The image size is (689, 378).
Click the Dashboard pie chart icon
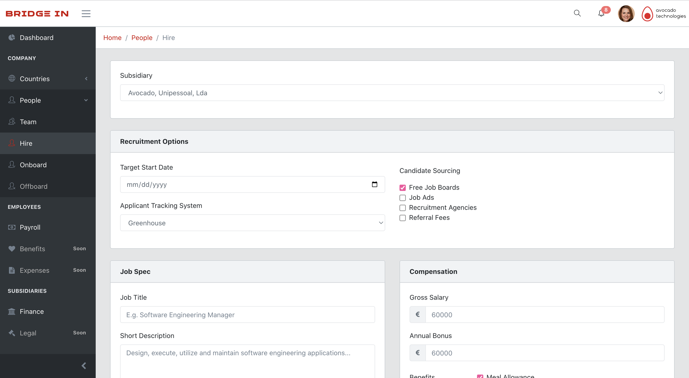[12, 37]
